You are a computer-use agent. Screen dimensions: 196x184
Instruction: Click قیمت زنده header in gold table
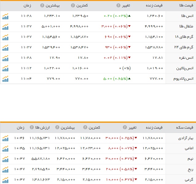coord(154,5)
